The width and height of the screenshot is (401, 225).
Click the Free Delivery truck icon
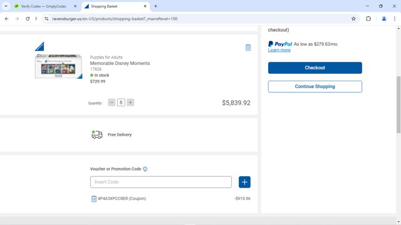pos(97,134)
